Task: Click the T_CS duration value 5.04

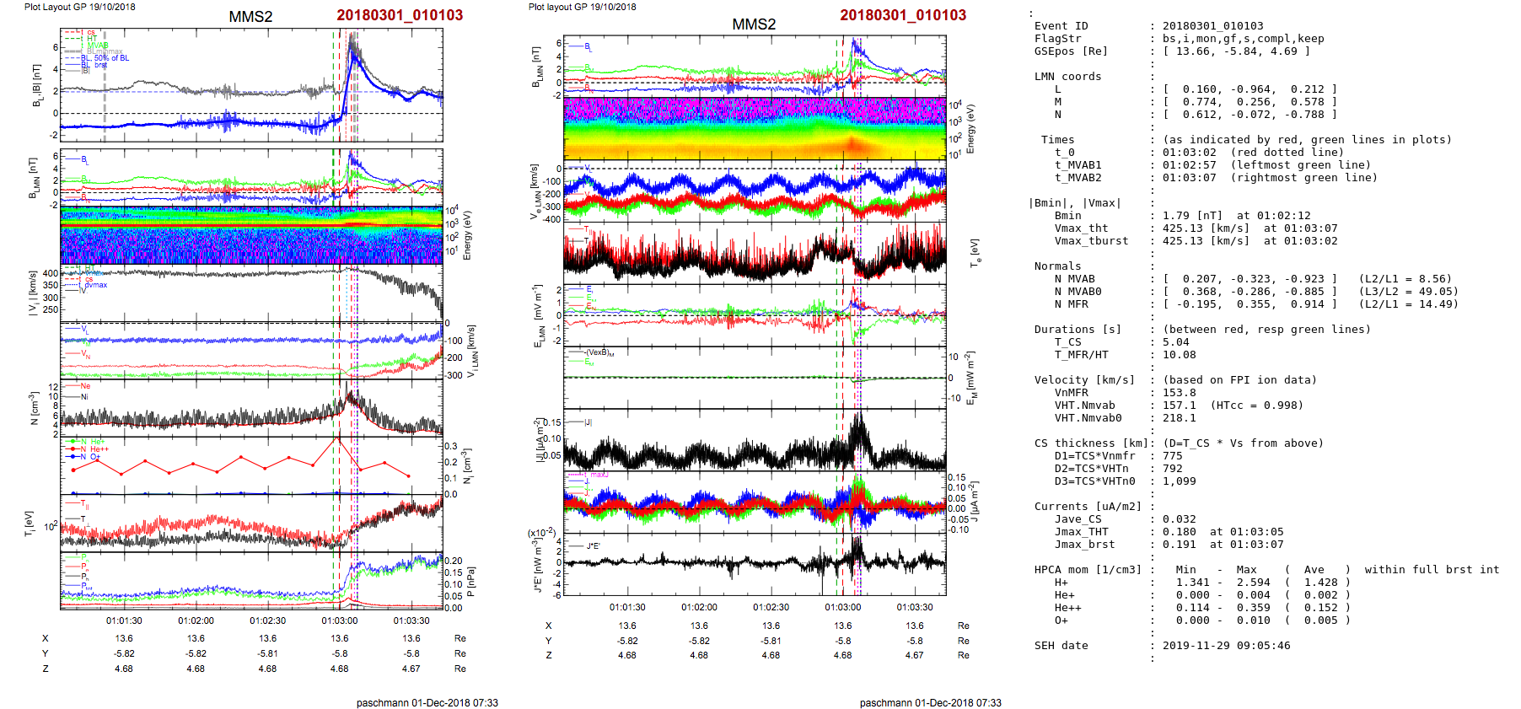Action: 1175,342
